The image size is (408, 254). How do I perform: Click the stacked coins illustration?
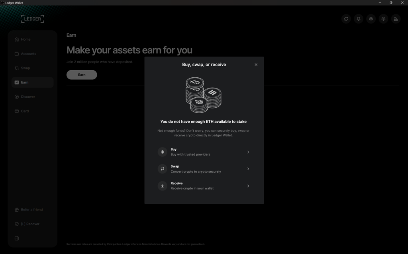click(x=204, y=95)
